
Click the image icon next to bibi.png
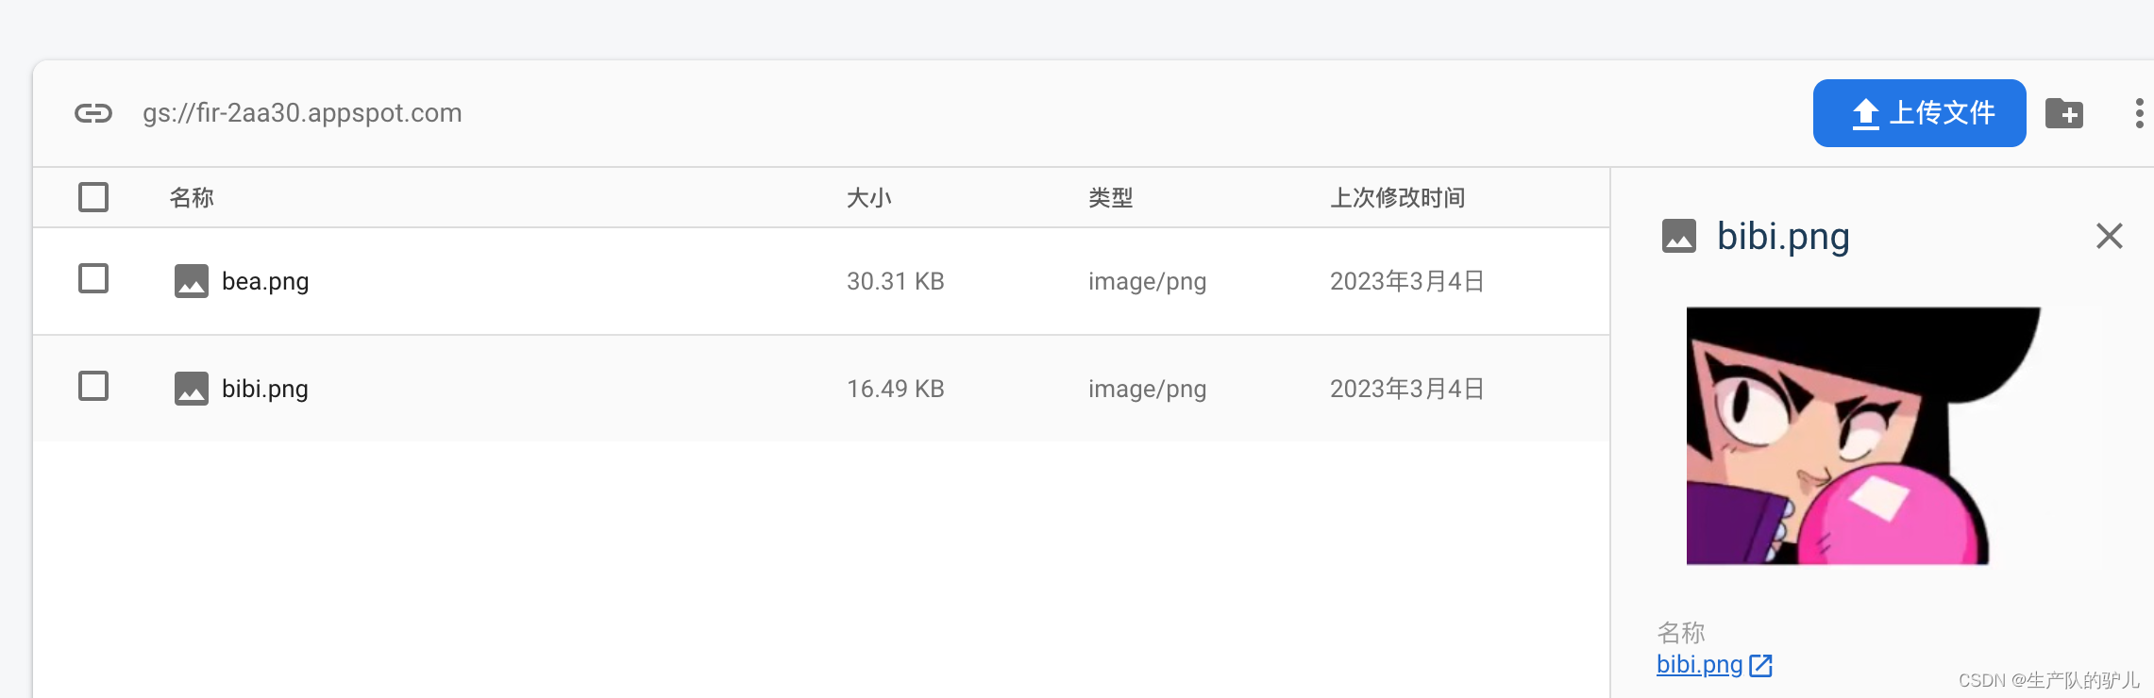[191, 388]
